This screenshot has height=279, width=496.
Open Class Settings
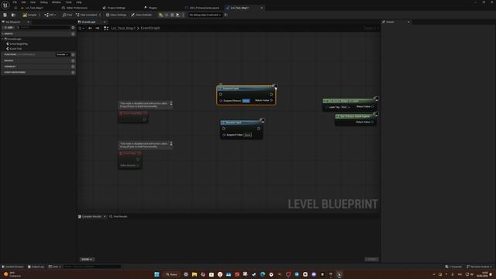[116, 15]
